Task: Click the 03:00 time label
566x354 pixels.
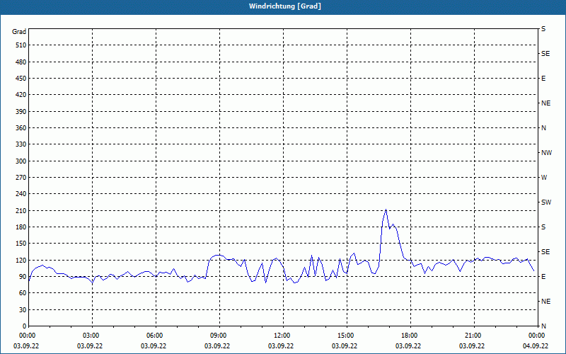Action: tap(92, 336)
